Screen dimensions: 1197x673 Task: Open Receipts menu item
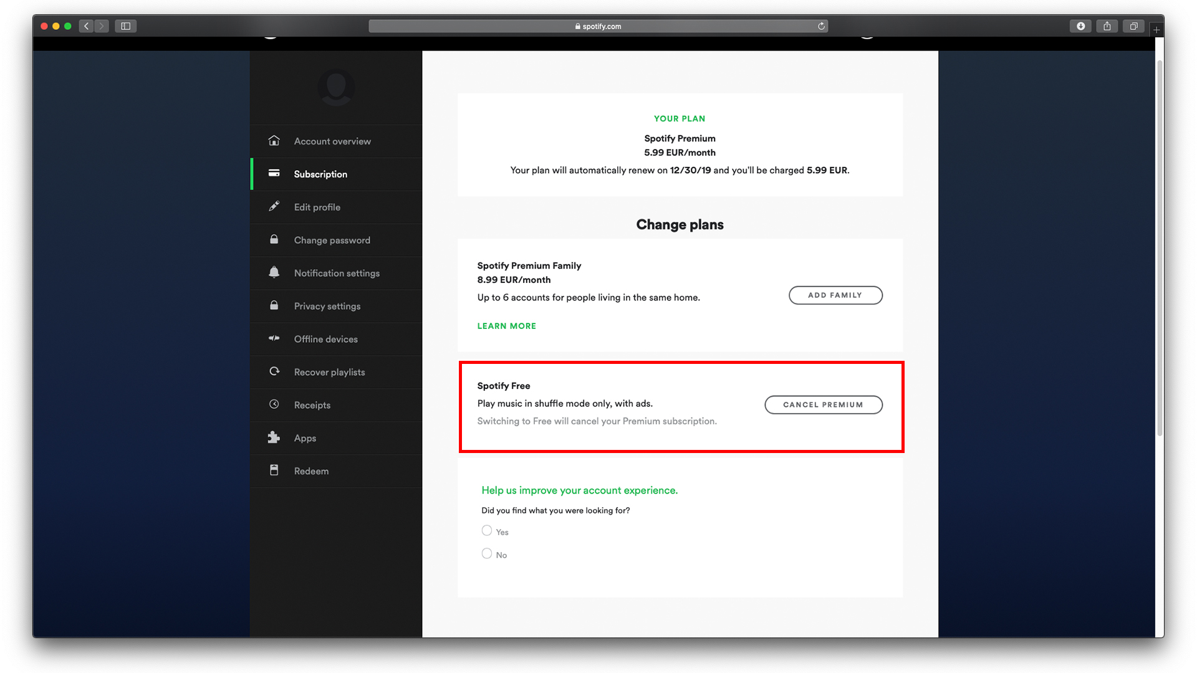tap(337, 406)
